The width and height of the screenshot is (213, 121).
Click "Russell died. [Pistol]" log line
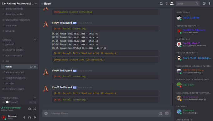[79, 48]
